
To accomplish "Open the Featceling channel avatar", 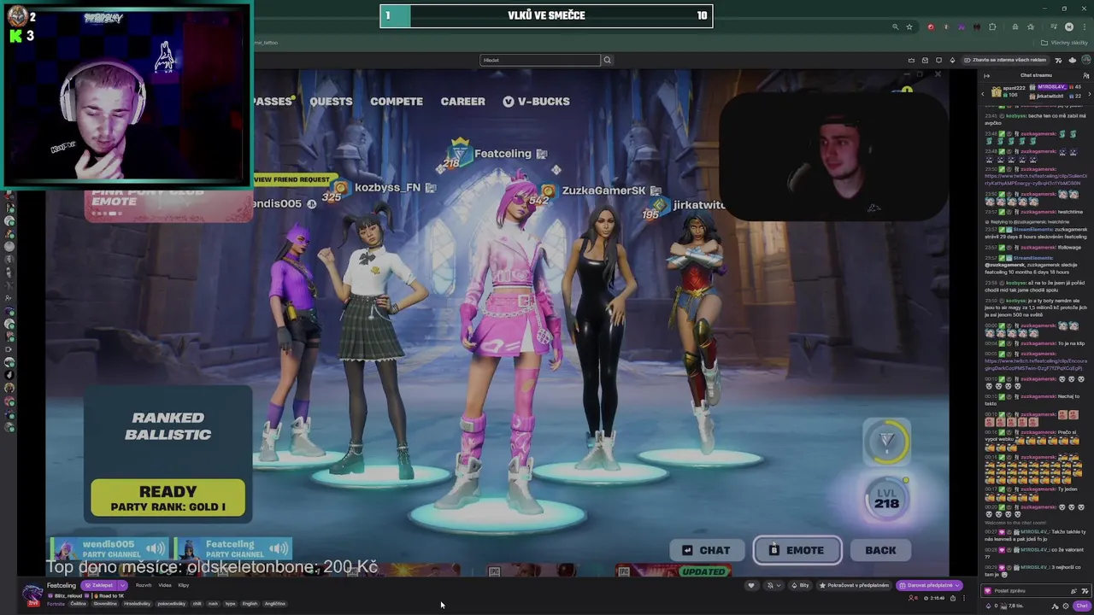I will (x=32, y=593).
